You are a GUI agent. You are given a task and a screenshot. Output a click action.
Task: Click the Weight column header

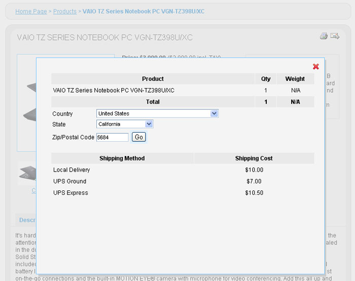pos(295,79)
